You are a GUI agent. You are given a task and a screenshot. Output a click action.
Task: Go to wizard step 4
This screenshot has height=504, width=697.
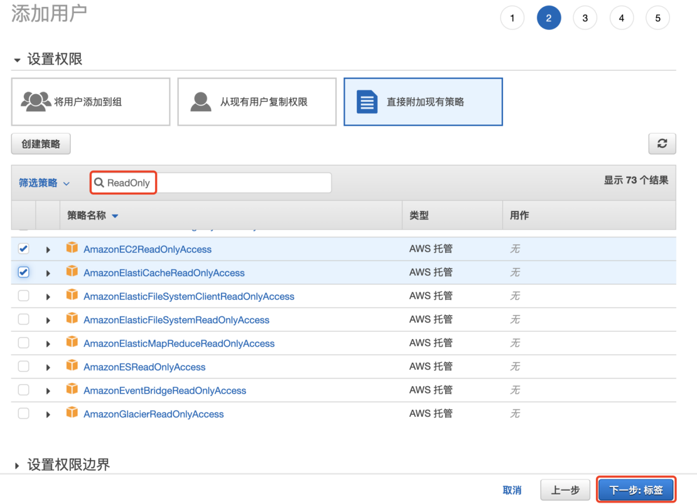[x=621, y=18]
